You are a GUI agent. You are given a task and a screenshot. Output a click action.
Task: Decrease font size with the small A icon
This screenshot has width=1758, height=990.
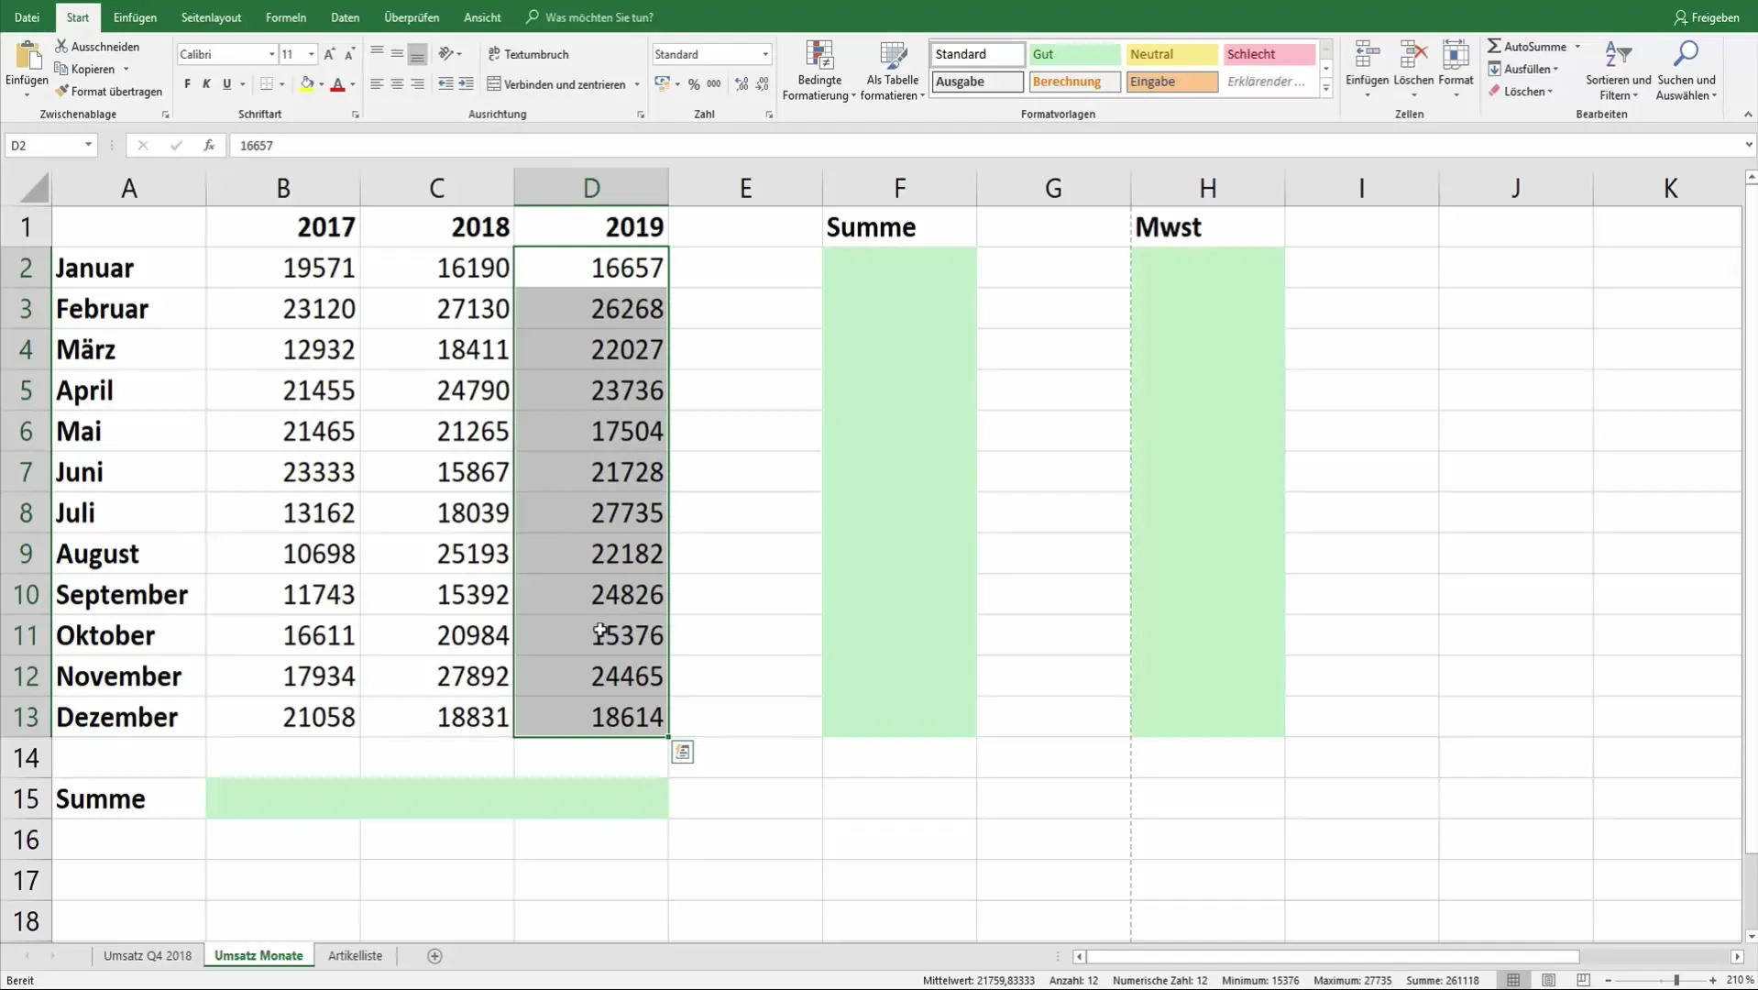[x=349, y=54]
